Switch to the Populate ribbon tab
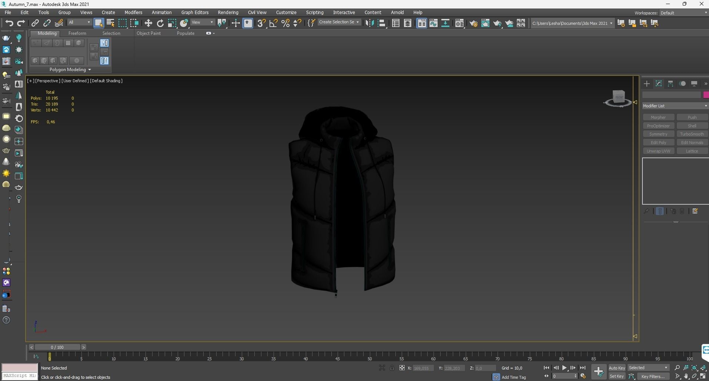This screenshot has height=381, width=709. coord(185,33)
